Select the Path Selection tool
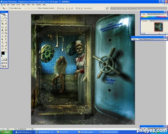The width and height of the screenshot is (168, 134). [x=3, y=39]
